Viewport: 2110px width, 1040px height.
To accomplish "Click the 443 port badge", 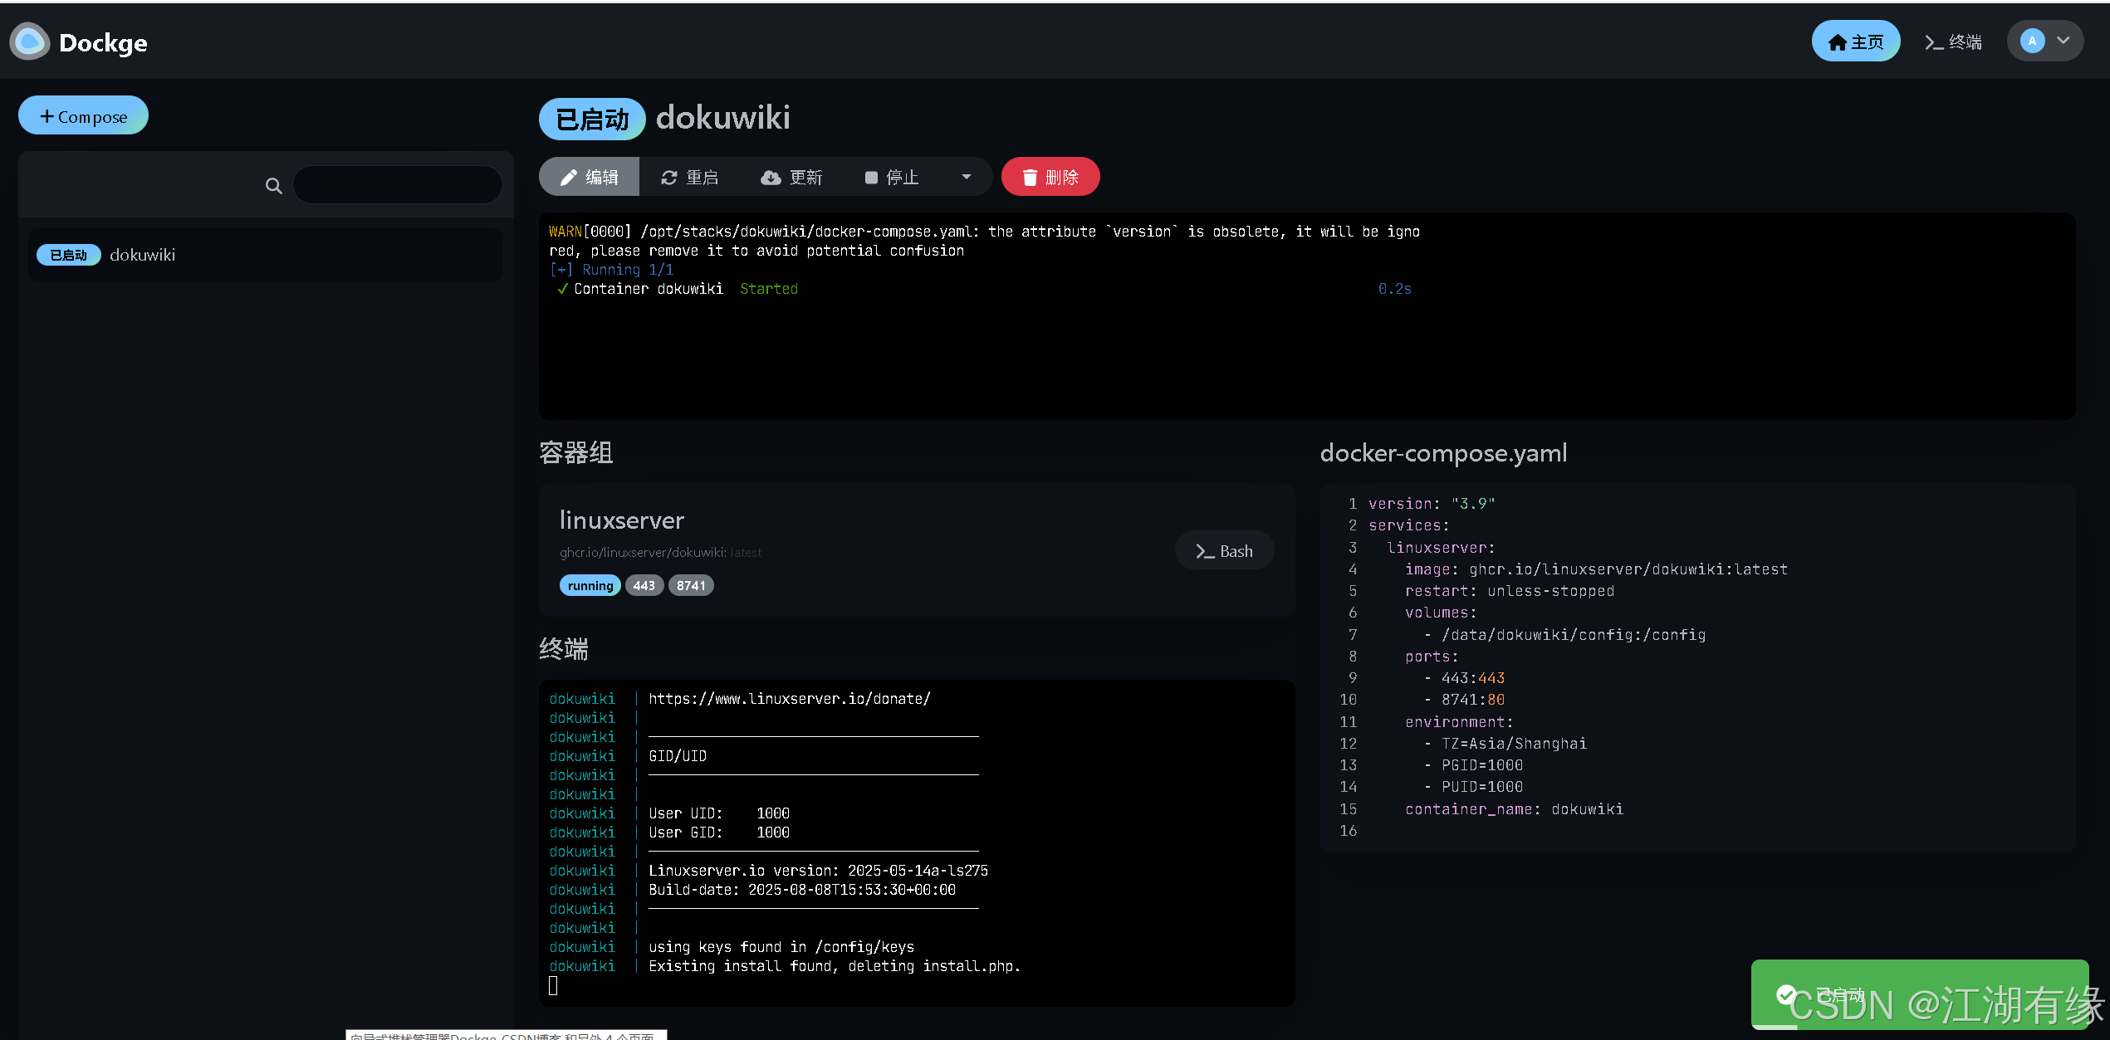I will coord(644,586).
